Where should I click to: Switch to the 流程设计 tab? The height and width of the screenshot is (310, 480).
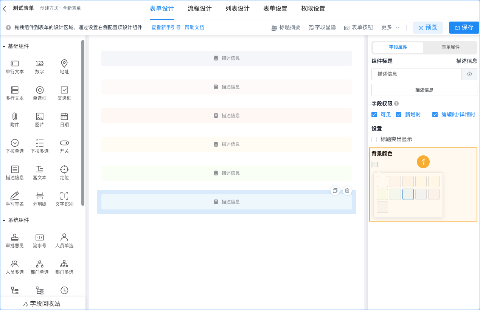(199, 8)
